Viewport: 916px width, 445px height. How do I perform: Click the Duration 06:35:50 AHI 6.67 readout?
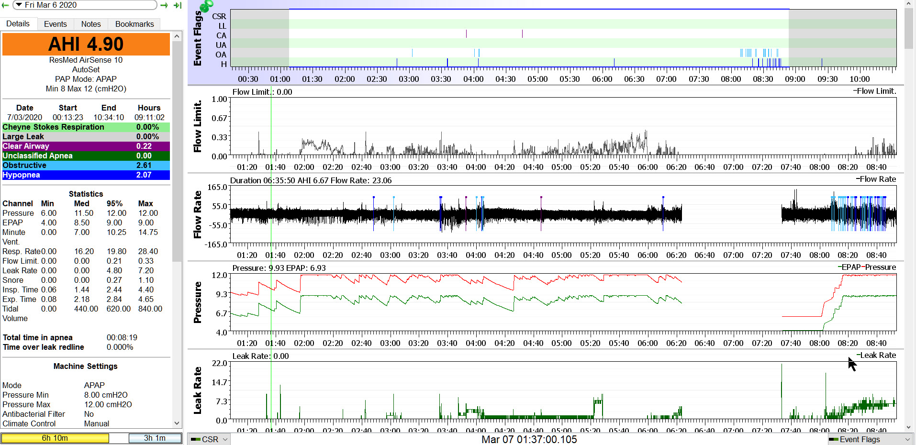311,180
